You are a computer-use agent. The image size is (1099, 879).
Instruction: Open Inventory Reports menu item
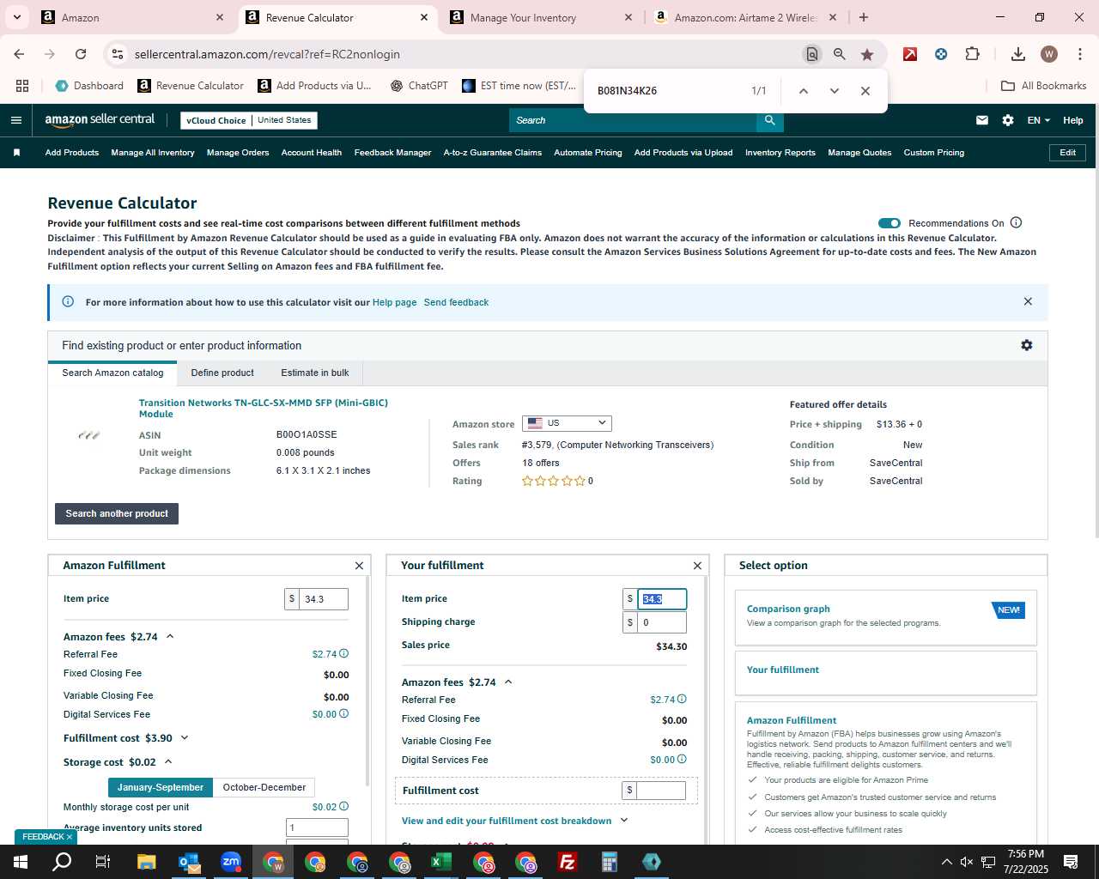click(780, 153)
